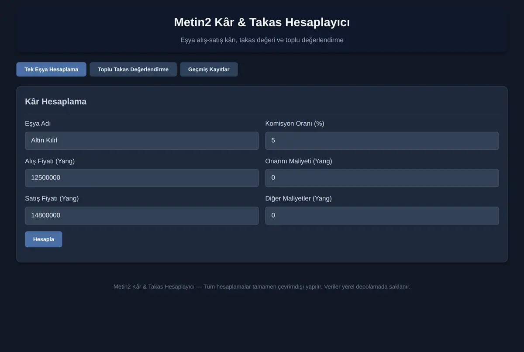The height and width of the screenshot is (352, 524).
Task: Click the Komisyon Oranı (%) label
Action: coord(295,124)
